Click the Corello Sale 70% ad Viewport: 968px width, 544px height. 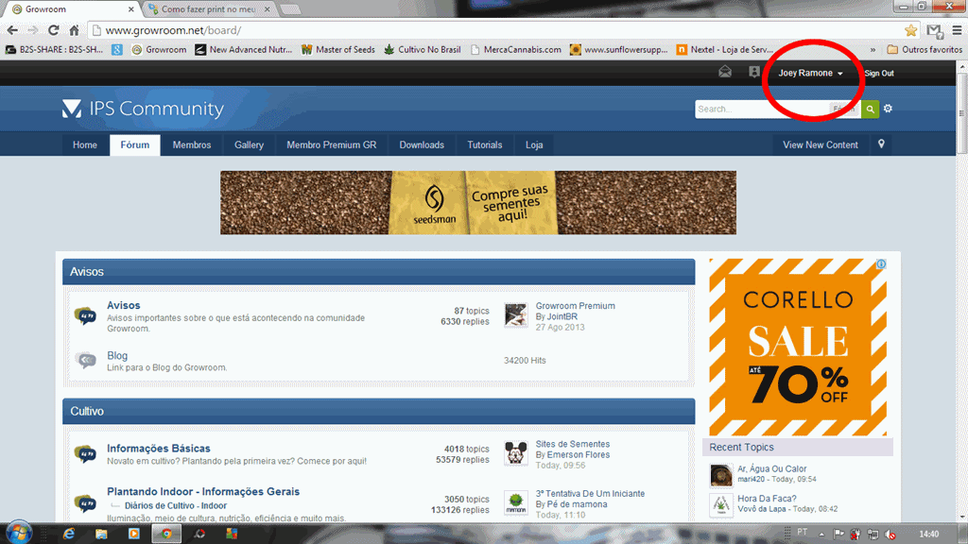(x=798, y=348)
